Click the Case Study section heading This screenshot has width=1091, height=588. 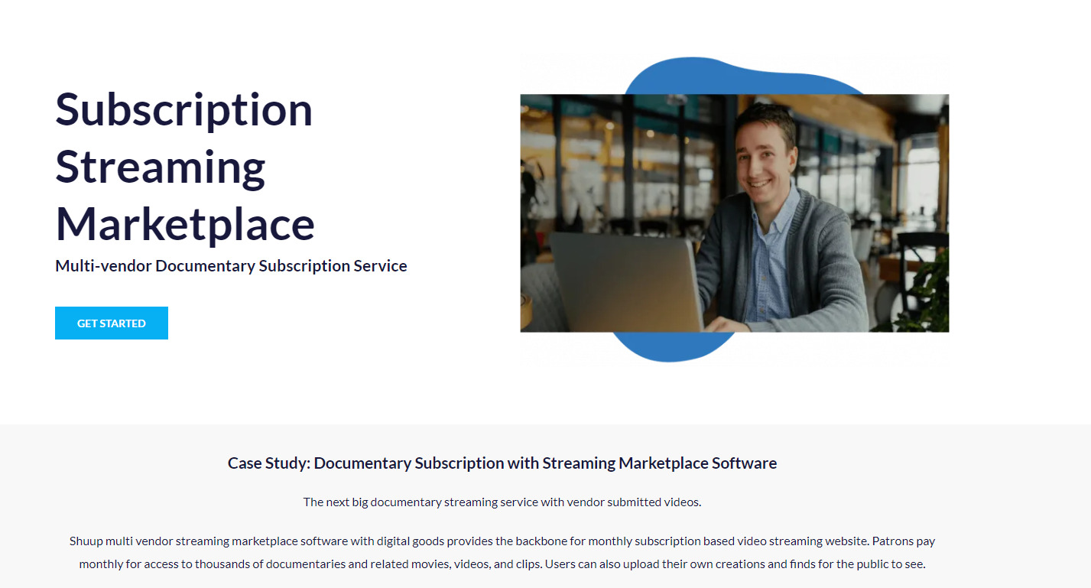click(502, 463)
